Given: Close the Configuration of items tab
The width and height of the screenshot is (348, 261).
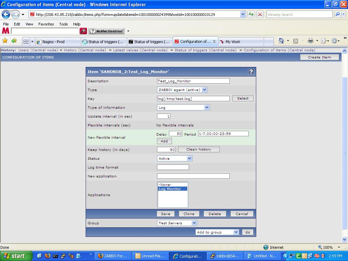Looking at the screenshot, I should 214,41.
